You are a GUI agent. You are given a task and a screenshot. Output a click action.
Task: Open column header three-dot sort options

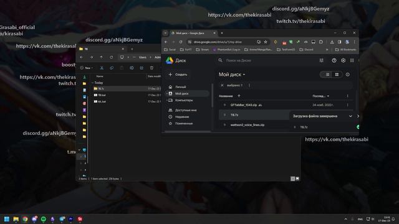[347, 96]
